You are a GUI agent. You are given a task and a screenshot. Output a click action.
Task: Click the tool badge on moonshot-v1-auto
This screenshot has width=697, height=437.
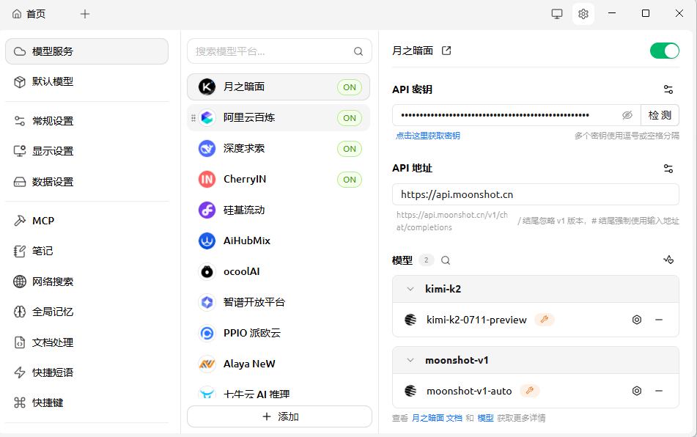[x=529, y=391]
